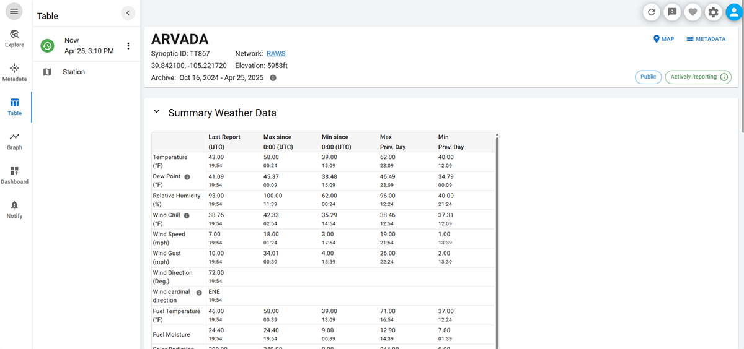Click the refresh icon in top bar

pyautogui.click(x=651, y=12)
